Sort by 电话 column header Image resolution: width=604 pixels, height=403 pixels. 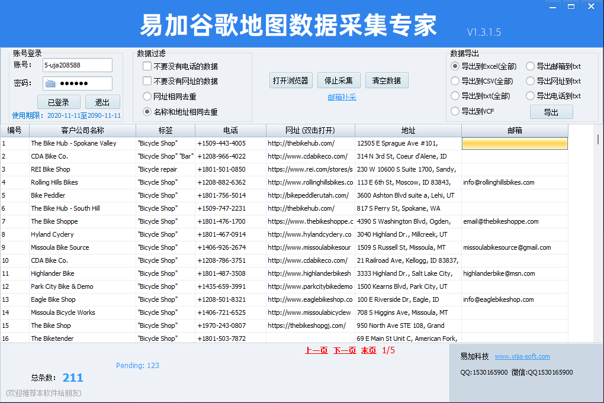(230, 130)
